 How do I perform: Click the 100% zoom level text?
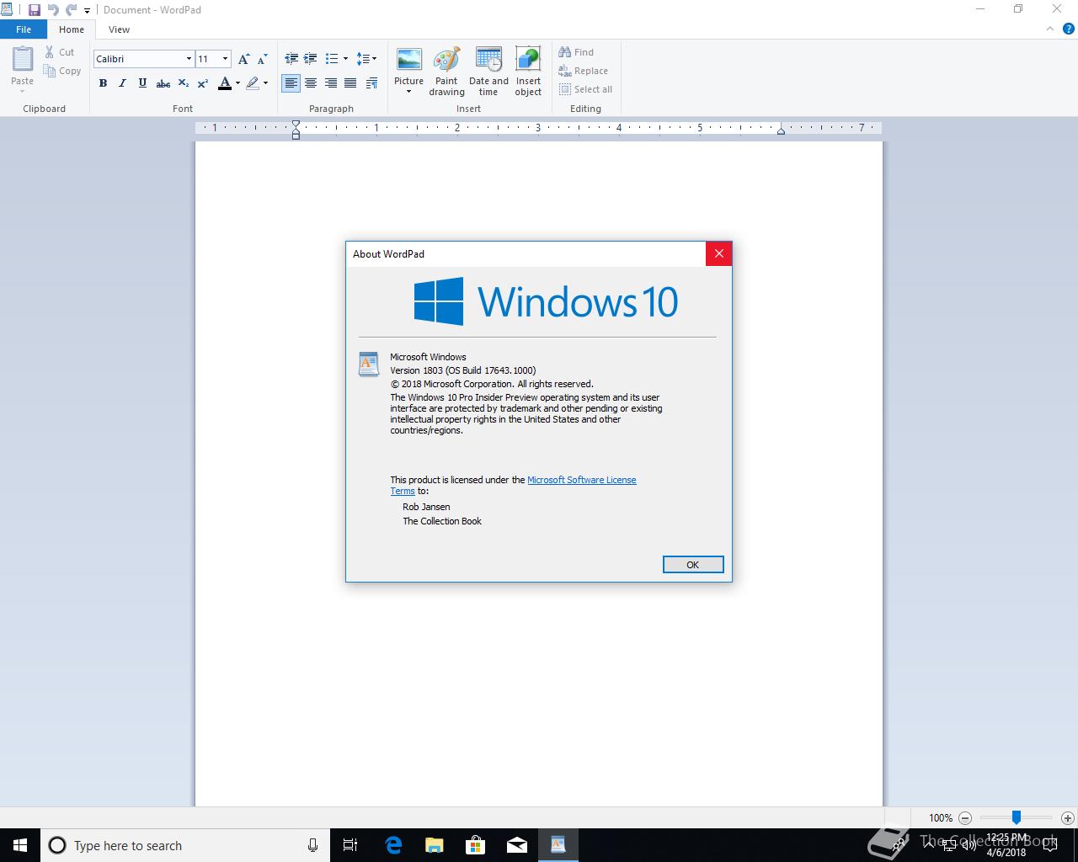click(940, 818)
